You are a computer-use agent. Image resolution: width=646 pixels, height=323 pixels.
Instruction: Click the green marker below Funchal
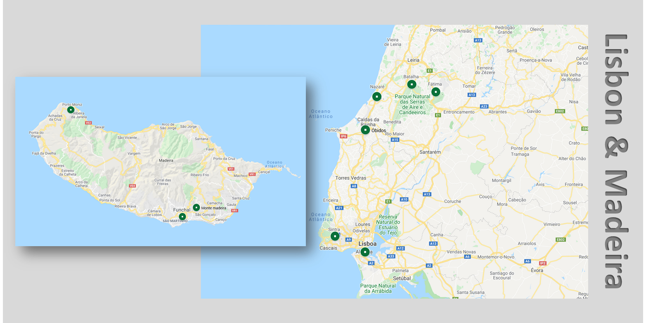(x=182, y=216)
